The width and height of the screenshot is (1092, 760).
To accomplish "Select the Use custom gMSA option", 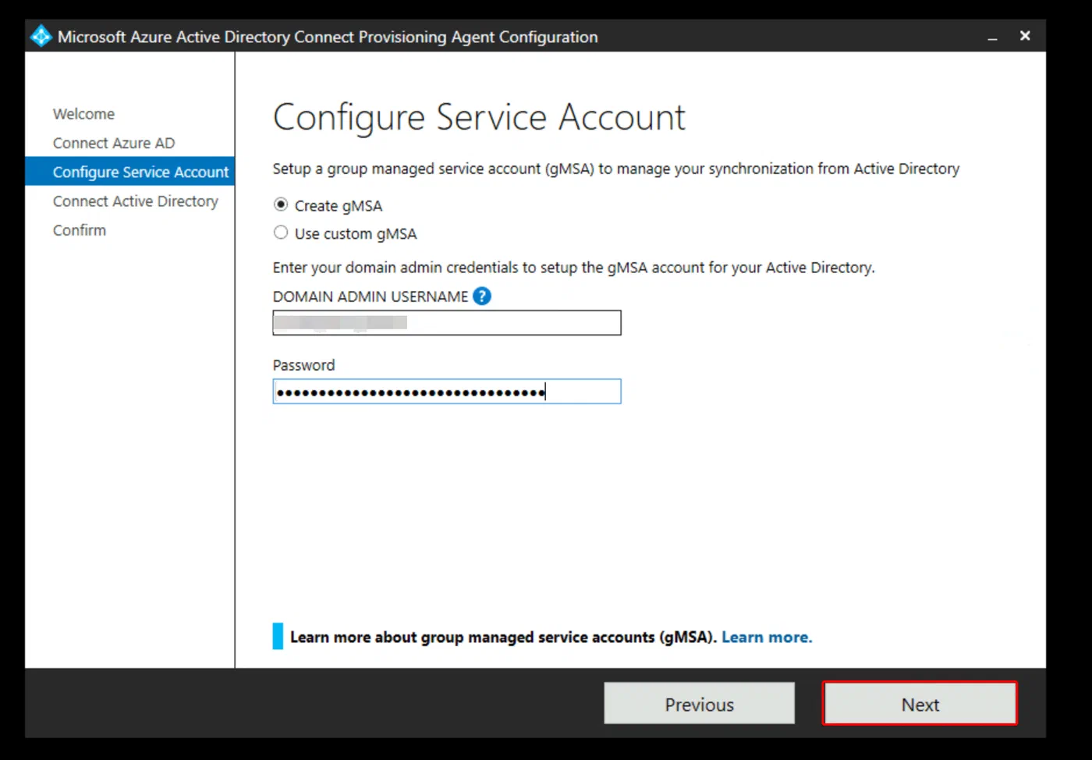I will point(281,233).
